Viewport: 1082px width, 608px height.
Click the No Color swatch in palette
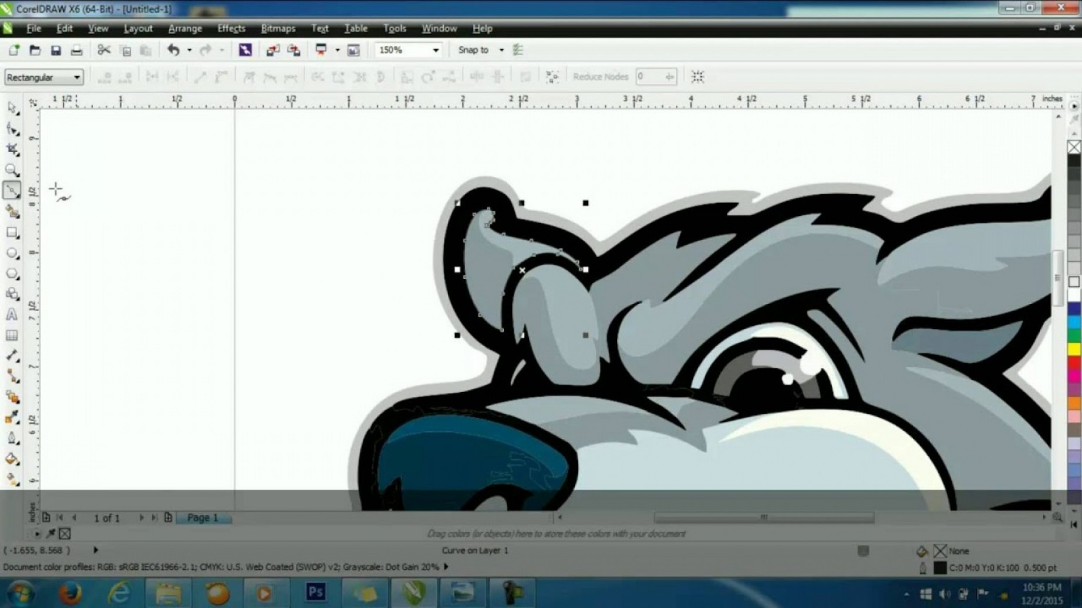pos(1074,147)
